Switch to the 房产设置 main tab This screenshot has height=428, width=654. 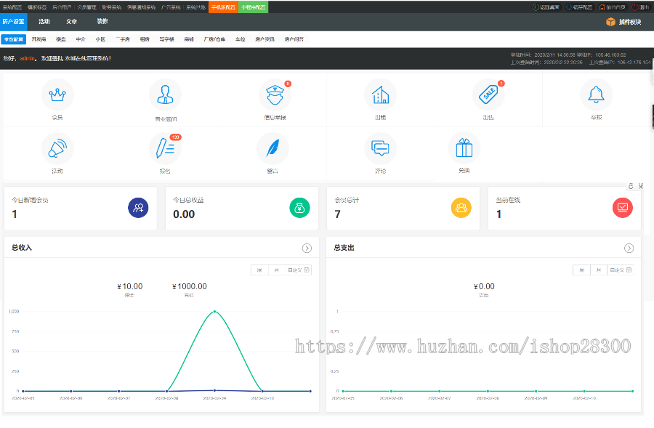tap(13, 22)
